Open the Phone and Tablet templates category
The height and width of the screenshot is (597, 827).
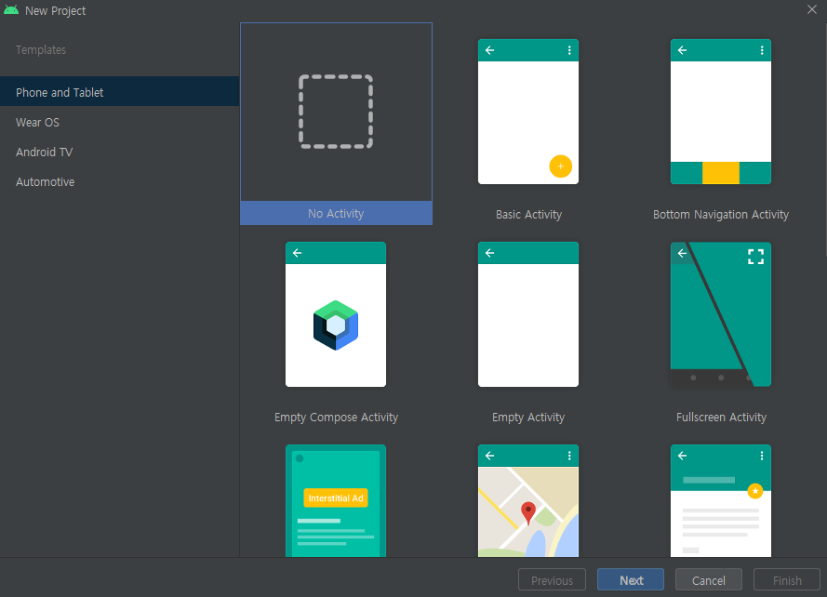point(120,92)
